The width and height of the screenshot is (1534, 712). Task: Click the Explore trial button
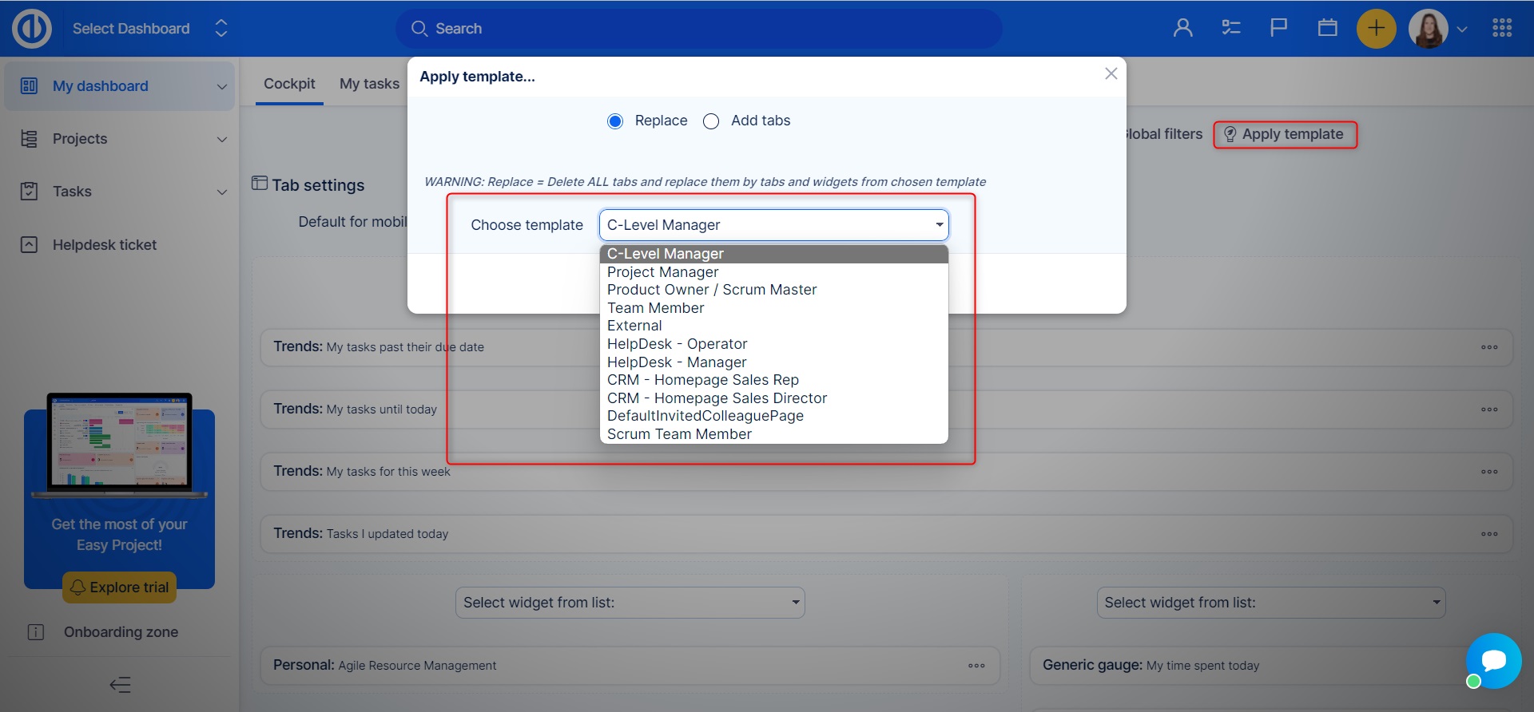pyautogui.click(x=120, y=587)
